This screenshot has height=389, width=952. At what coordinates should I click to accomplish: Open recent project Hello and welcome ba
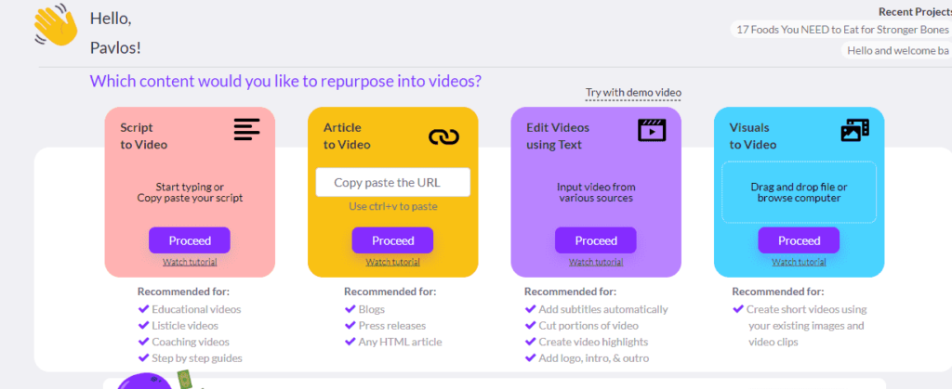tap(897, 50)
